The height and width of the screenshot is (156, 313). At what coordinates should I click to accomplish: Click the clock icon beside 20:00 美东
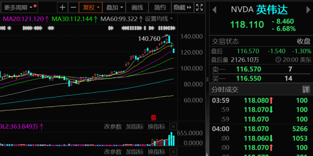(x=278, y=60)
